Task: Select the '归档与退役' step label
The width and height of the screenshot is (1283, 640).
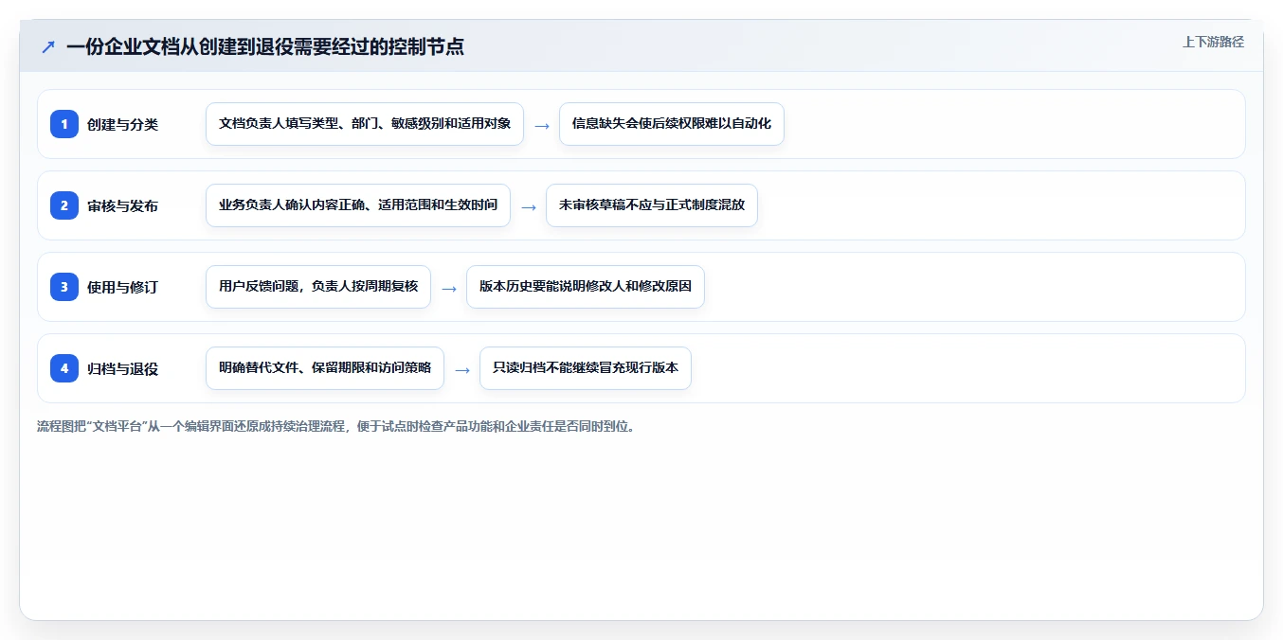Action: [x=122, y=368]
